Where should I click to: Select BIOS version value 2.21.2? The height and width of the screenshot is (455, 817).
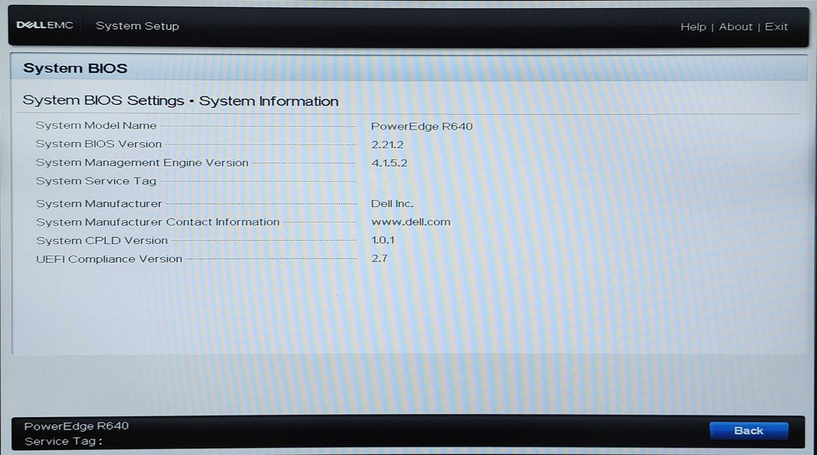coord(387,144)
